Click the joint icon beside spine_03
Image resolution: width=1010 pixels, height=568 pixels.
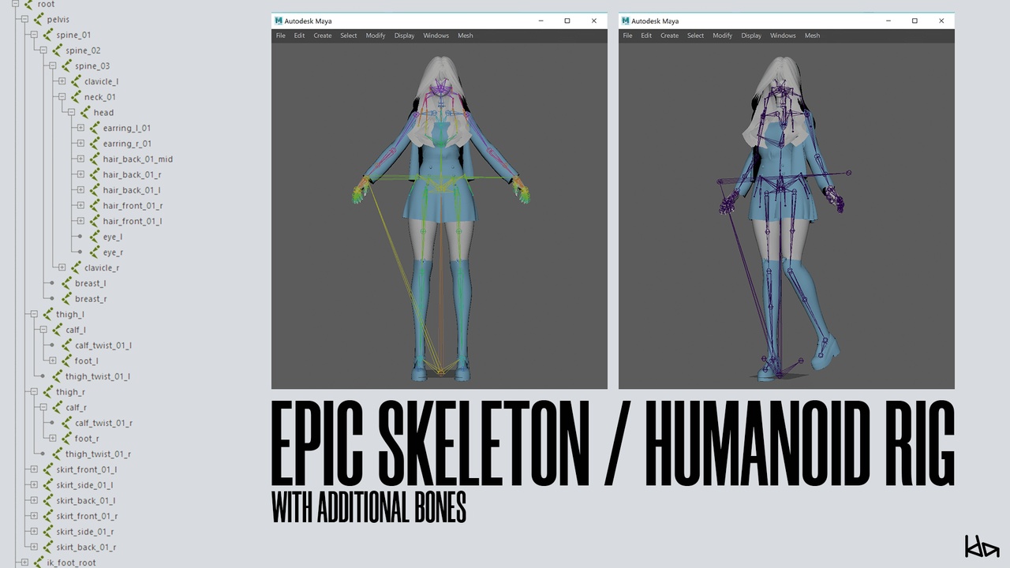point(66,65)
